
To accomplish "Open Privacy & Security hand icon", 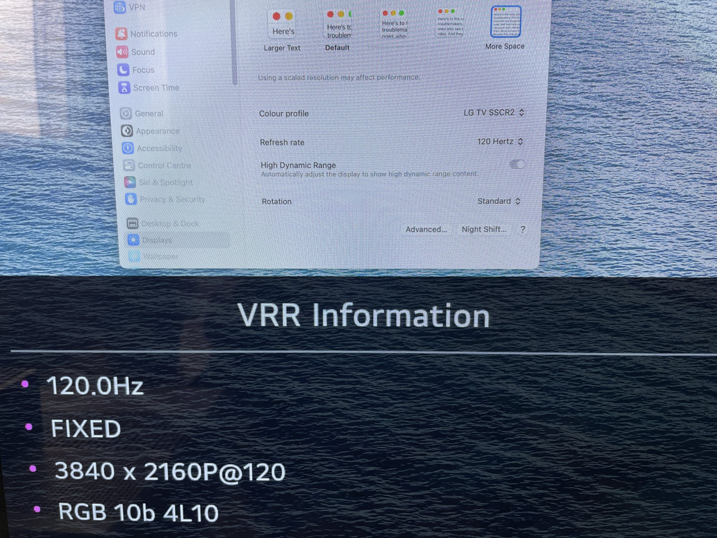I will pos(131,199).
